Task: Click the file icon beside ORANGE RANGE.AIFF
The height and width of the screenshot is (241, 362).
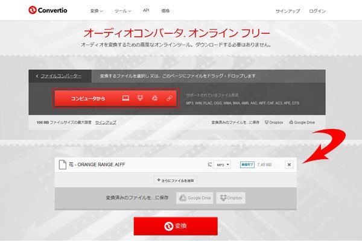Action: (61, 164)
